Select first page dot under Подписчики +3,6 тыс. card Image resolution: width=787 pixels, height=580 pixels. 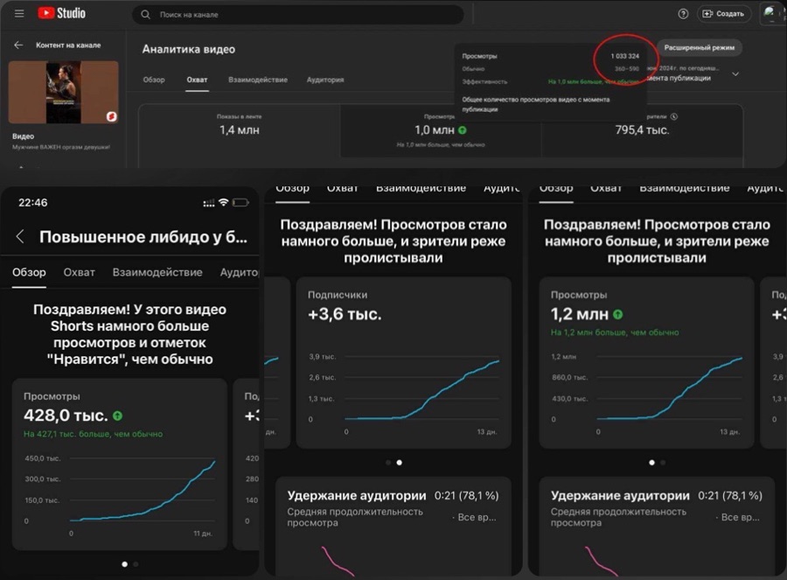coord(388,463)
